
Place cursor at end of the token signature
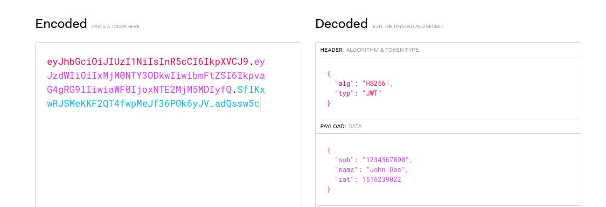pyautogui.click(x=259, y=103)
